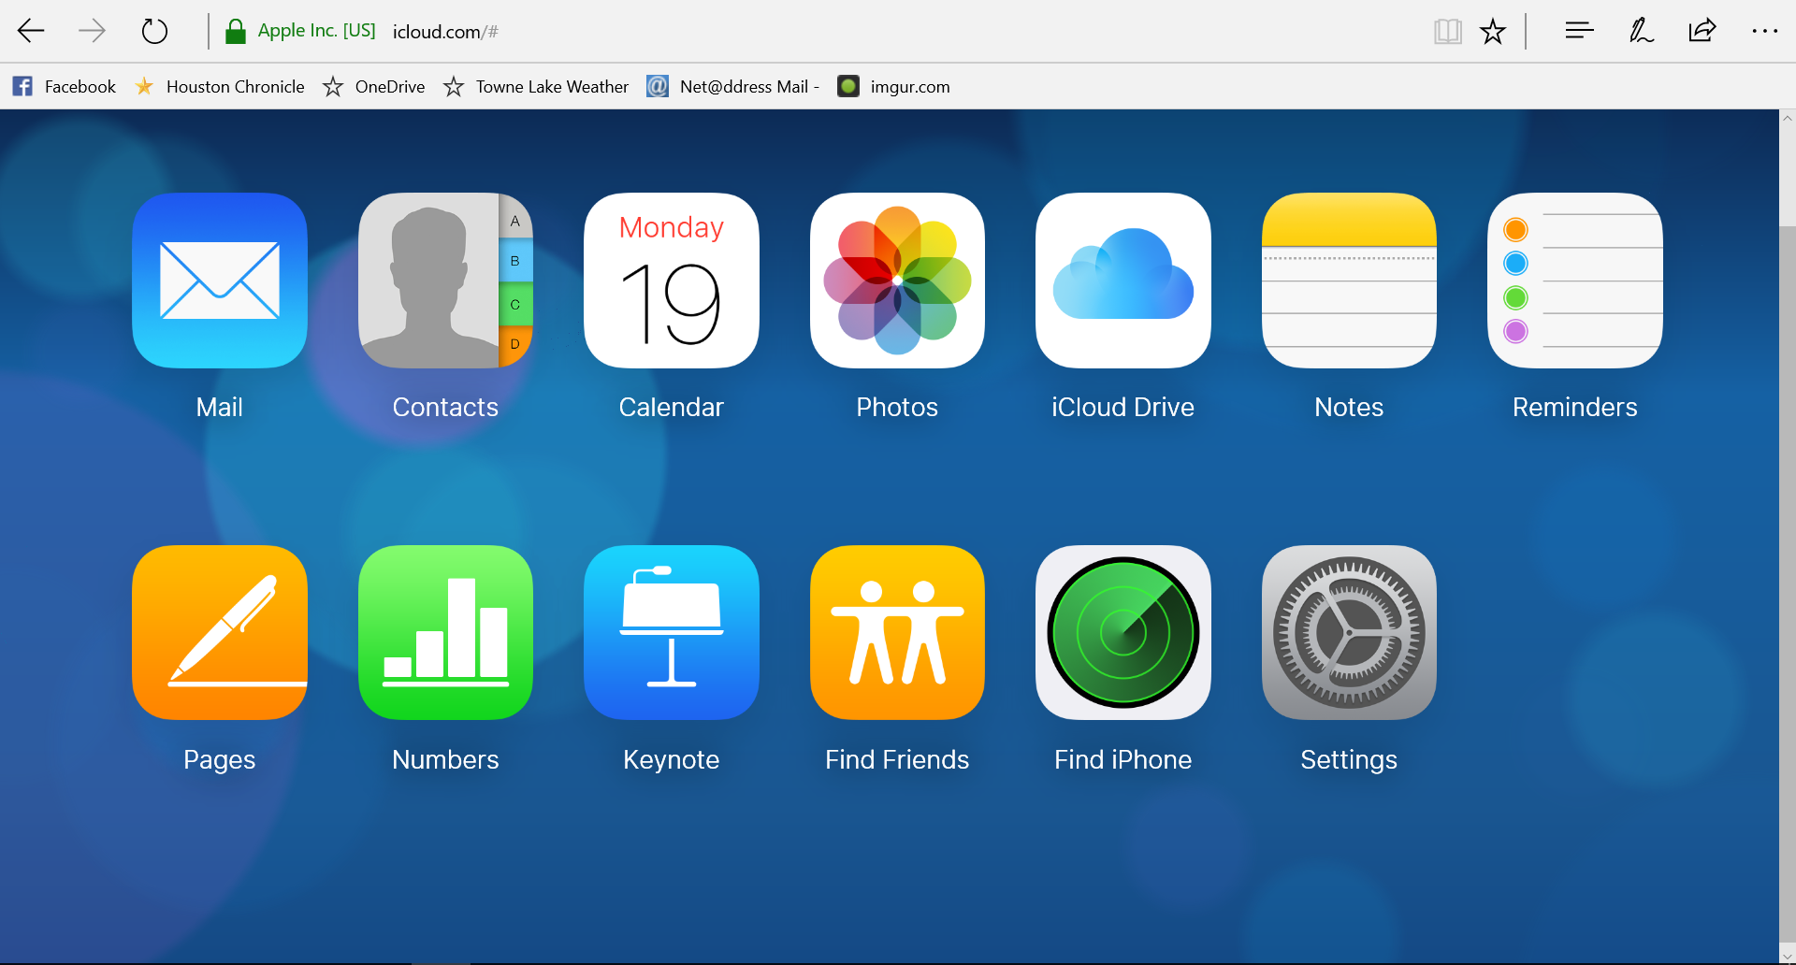Open the browser More actions menu
The width and height of the screenshot is (1796, 965).
(1765, 31)
